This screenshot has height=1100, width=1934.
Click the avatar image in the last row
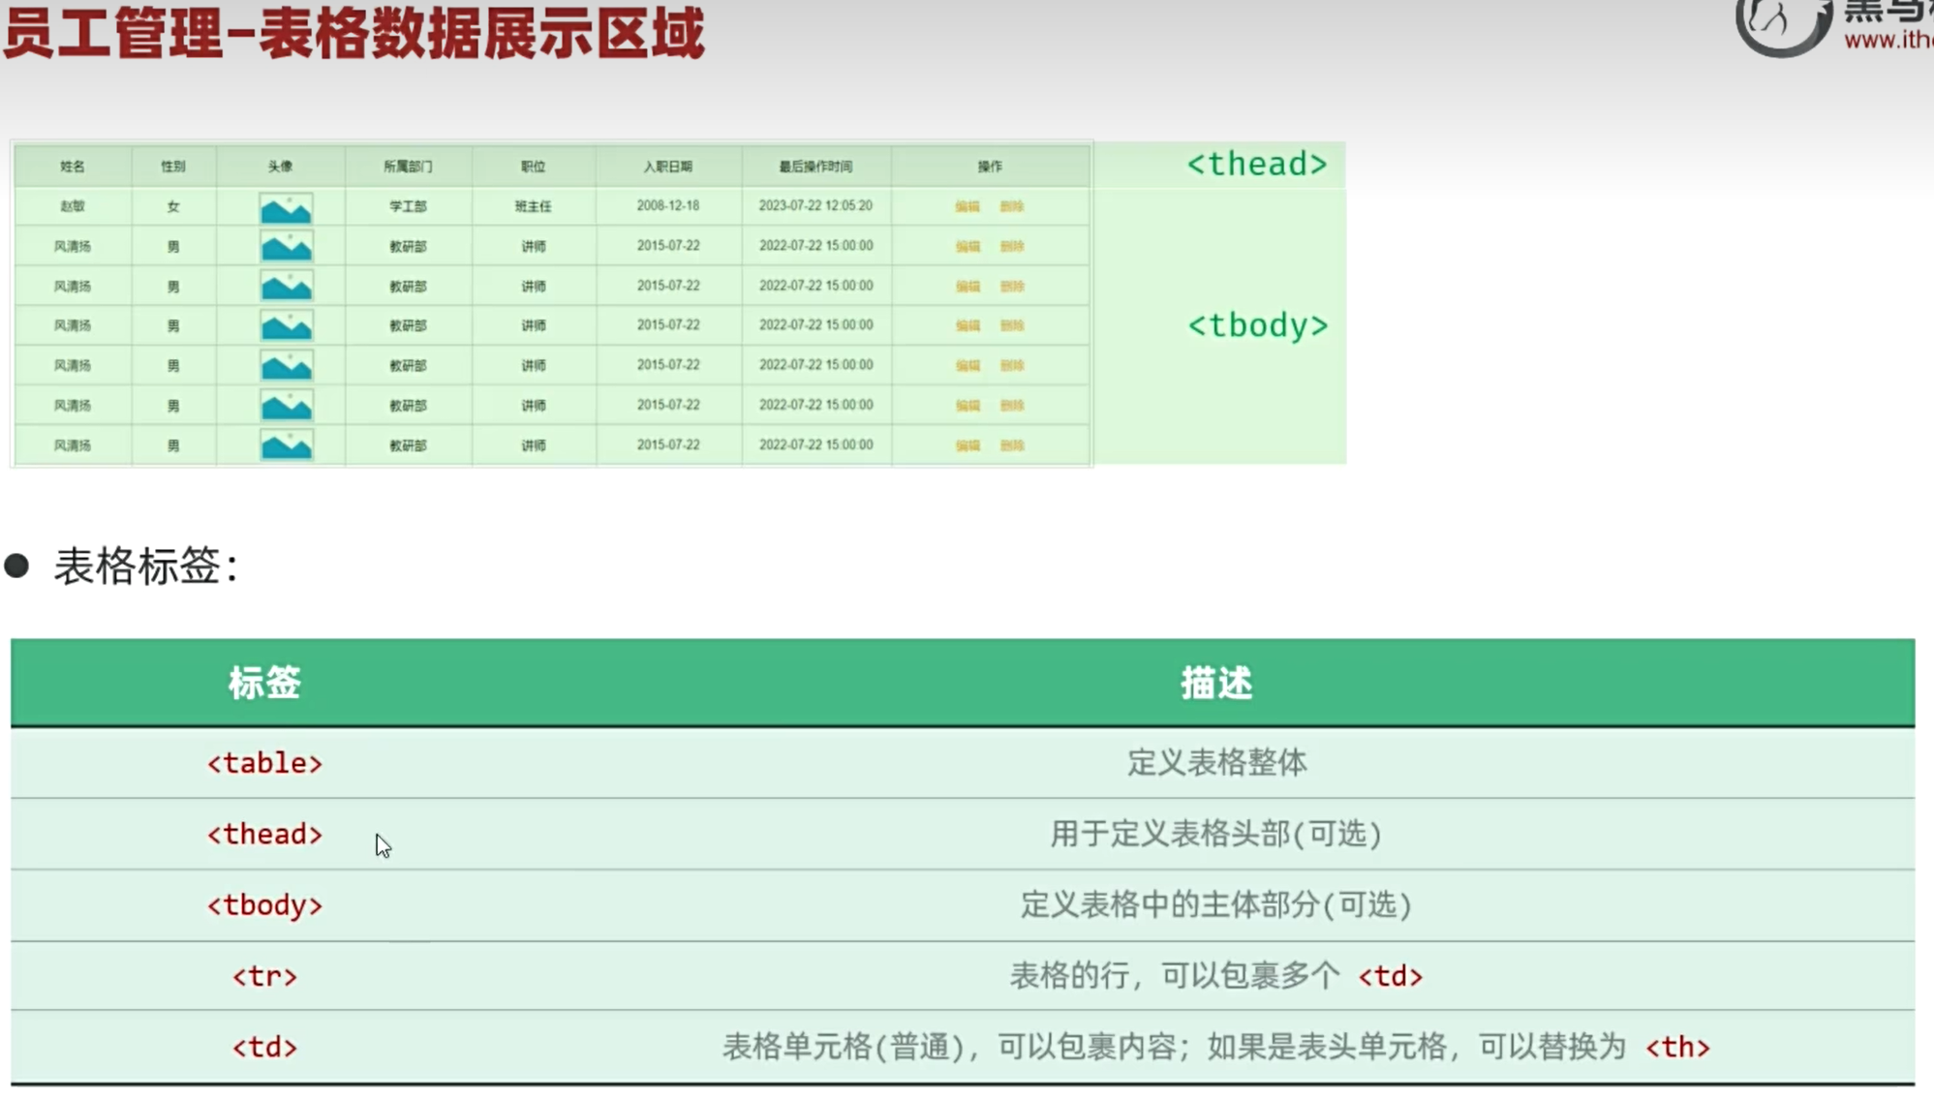(x=286, y=445)
